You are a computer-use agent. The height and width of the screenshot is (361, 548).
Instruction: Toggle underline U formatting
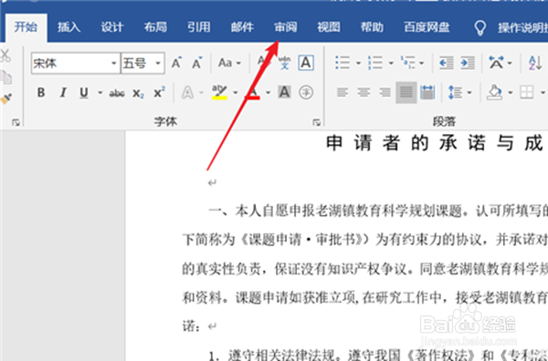coord(84,93)
